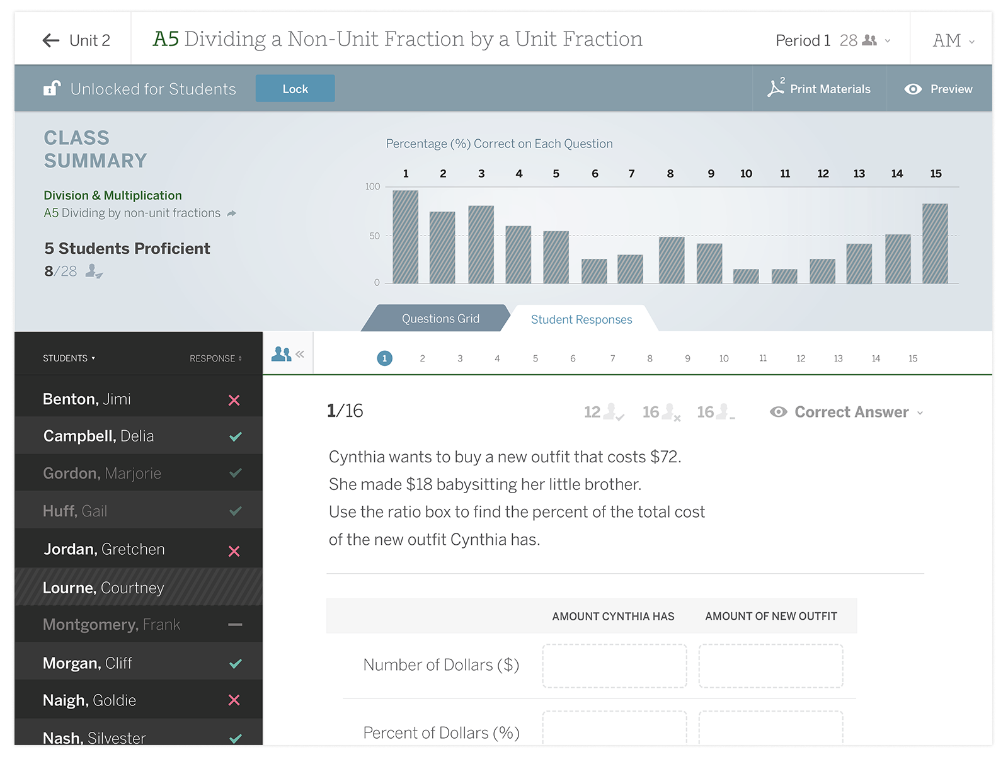The image size is (1008, 757).
Task: Switch to the Student Responses tab
Action: click(x=581, y=319)
